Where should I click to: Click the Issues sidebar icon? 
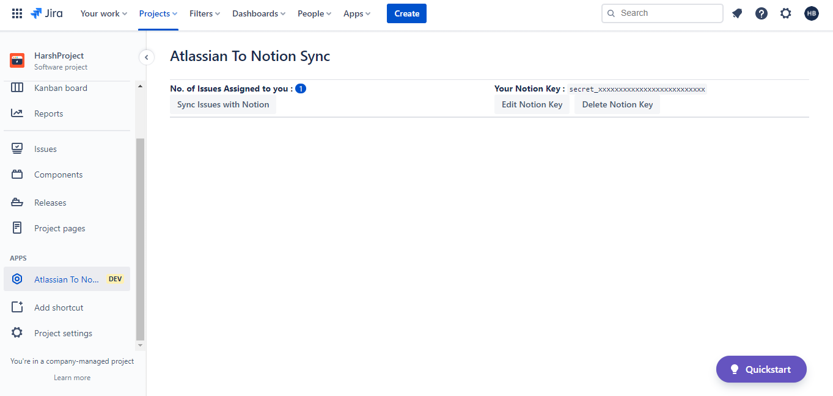click(x=17, y=149)
